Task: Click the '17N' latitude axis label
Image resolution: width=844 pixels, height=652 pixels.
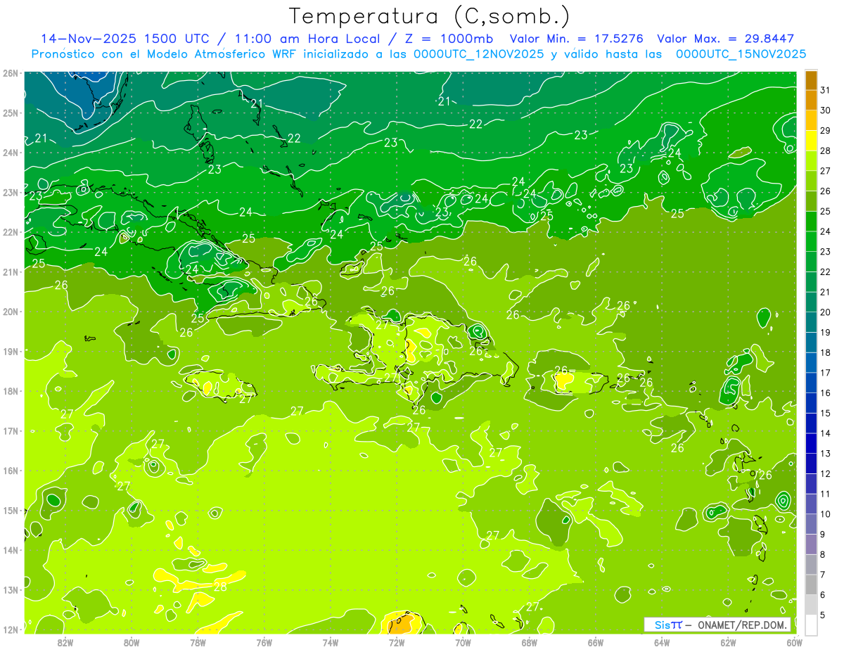Action: pyautogui.click(x=11, y=430)
